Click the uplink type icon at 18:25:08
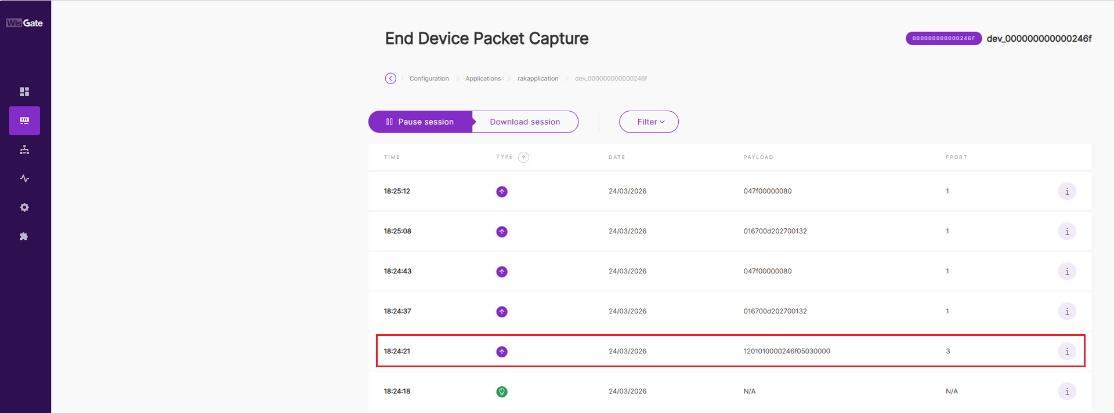Image resolution: width=1114 pixels, height=413 pixels. tap(502, 232)
